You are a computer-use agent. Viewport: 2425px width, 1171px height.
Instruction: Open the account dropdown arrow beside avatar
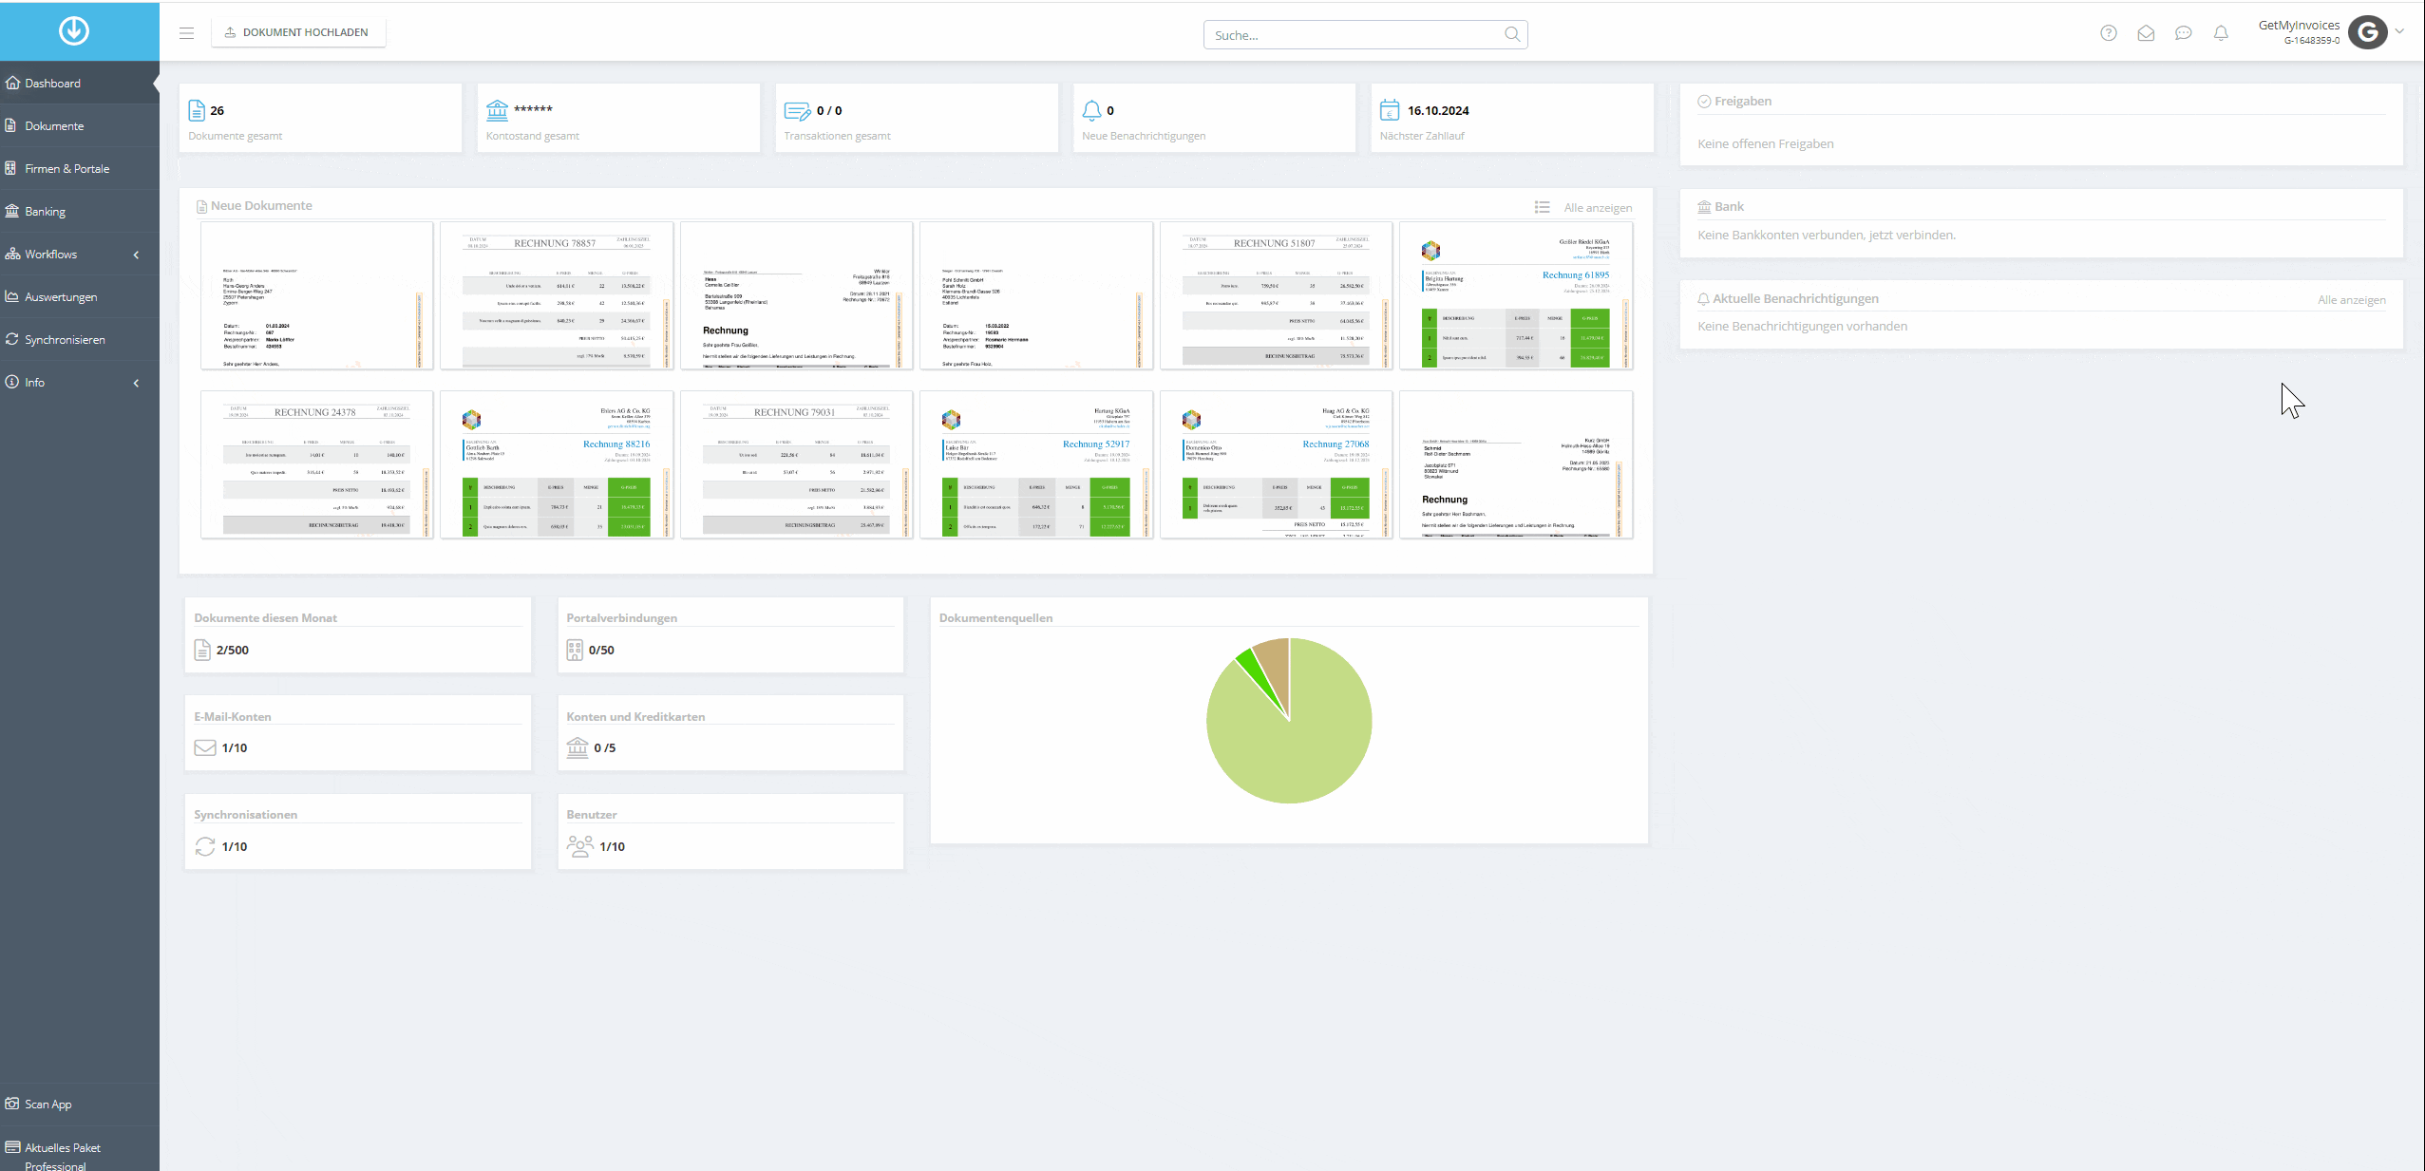point(2399,31)
